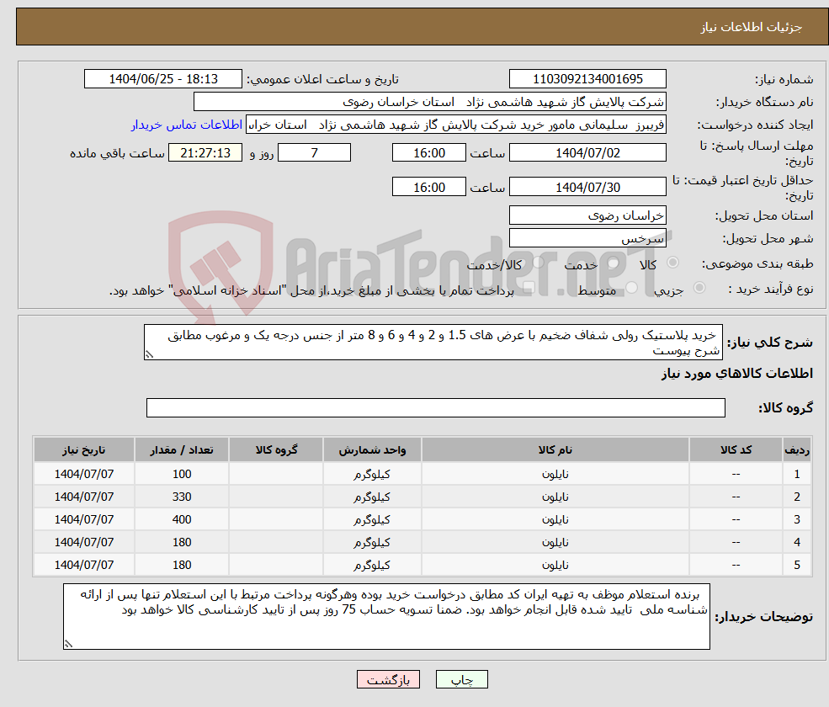Open the گروه کالا selection field
Screen dimensions: 829x707
[435, 407]
